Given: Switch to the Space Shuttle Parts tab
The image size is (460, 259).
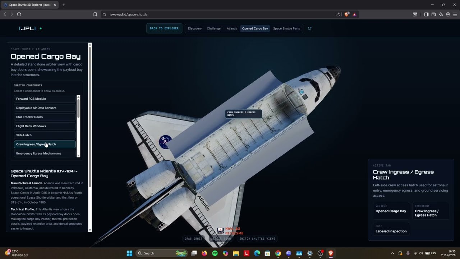Looking at the screenshot, I should 286,28.
